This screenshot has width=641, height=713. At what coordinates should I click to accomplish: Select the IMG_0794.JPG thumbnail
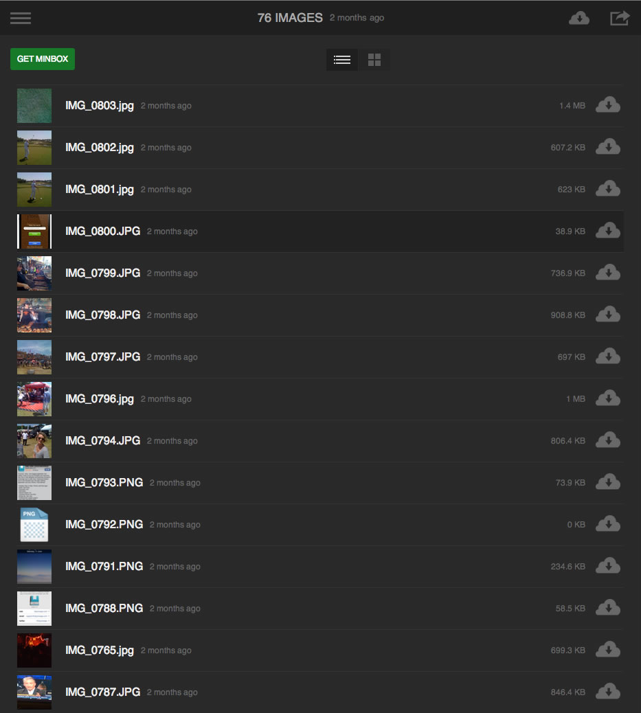(34, 441)
